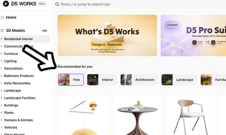Expand the Residential Interior category
The height and width of the screenshot is (135, 226).
[x=18, y=39]
